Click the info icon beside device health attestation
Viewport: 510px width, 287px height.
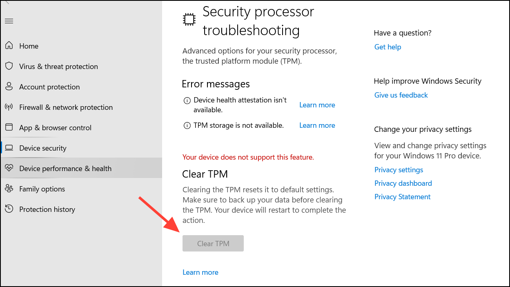tap(187, 100)
